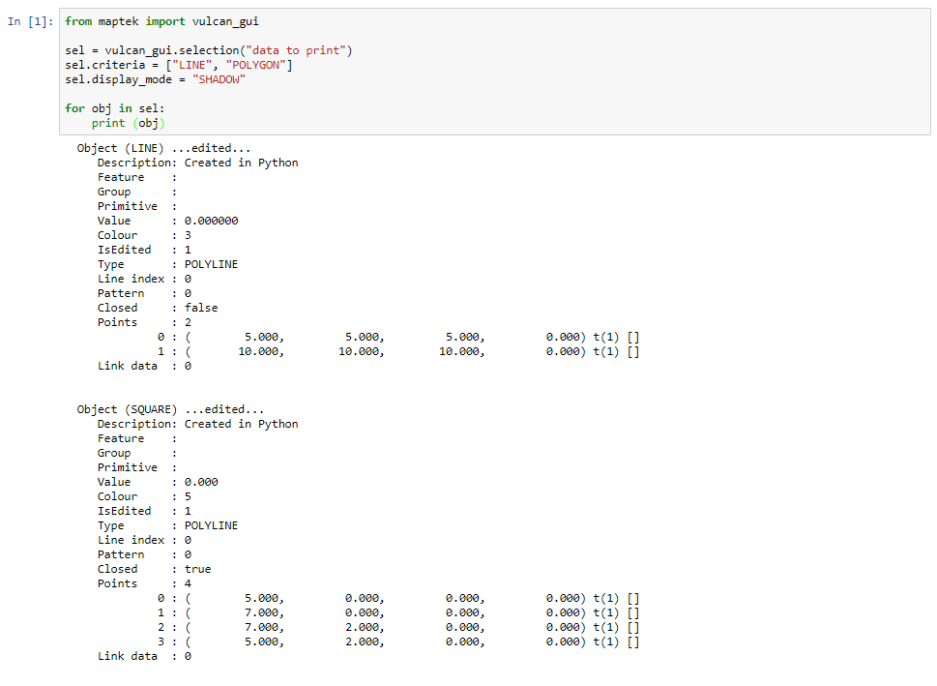This screenshot has width=937, height=686.
Task: Click the for obj in sel line
Action: 115,108
